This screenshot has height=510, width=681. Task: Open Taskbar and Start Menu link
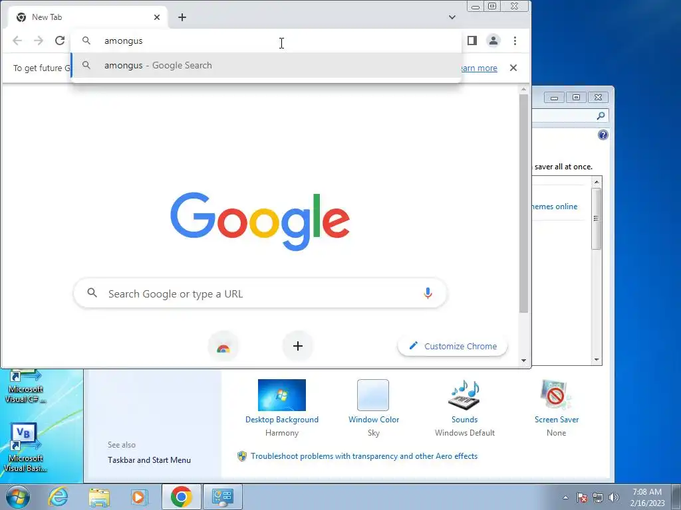tap(149, 460)
